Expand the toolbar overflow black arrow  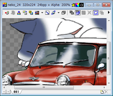109,12
